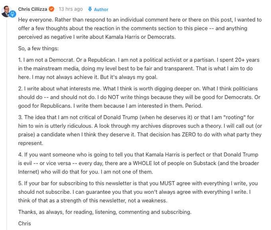Click point 5 about the bar for subscribing

click(x=139, y=192)
